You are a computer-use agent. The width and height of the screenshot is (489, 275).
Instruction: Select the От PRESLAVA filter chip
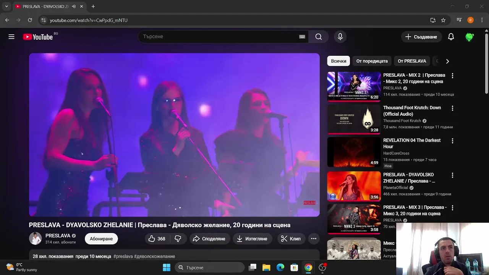pyautogui.click(x=412, y=61)
